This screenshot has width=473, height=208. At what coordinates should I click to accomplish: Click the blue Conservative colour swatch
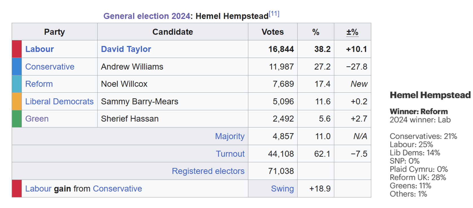(17, 67)
